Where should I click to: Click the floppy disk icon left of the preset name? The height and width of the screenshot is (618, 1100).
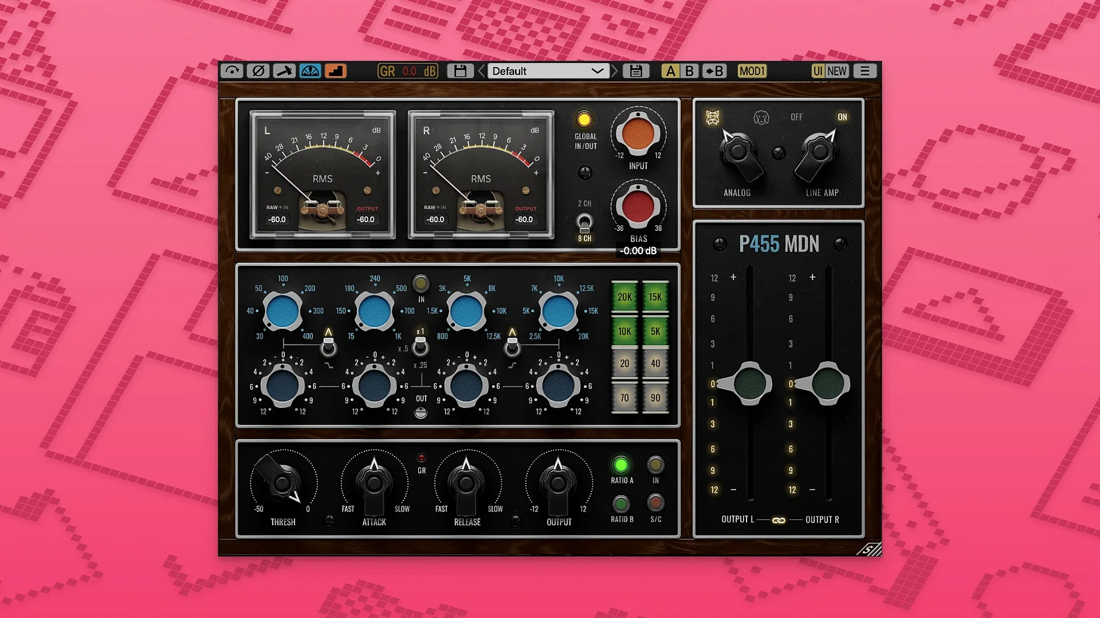[x=460, y=71]
